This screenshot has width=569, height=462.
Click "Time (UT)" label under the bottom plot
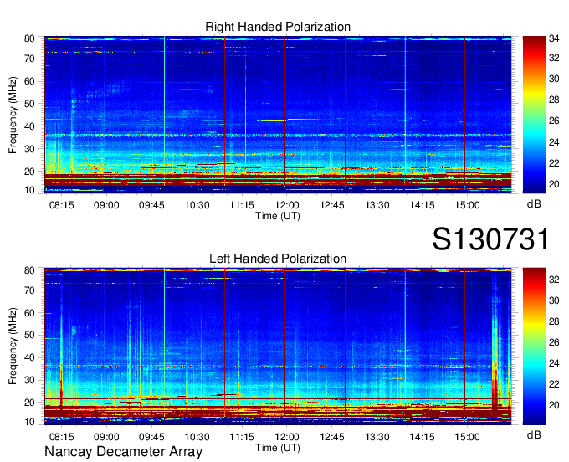[x=278, y=448]
